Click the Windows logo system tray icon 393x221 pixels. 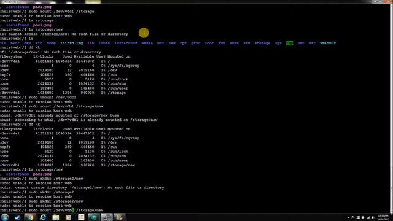click(x=358, y=217)
